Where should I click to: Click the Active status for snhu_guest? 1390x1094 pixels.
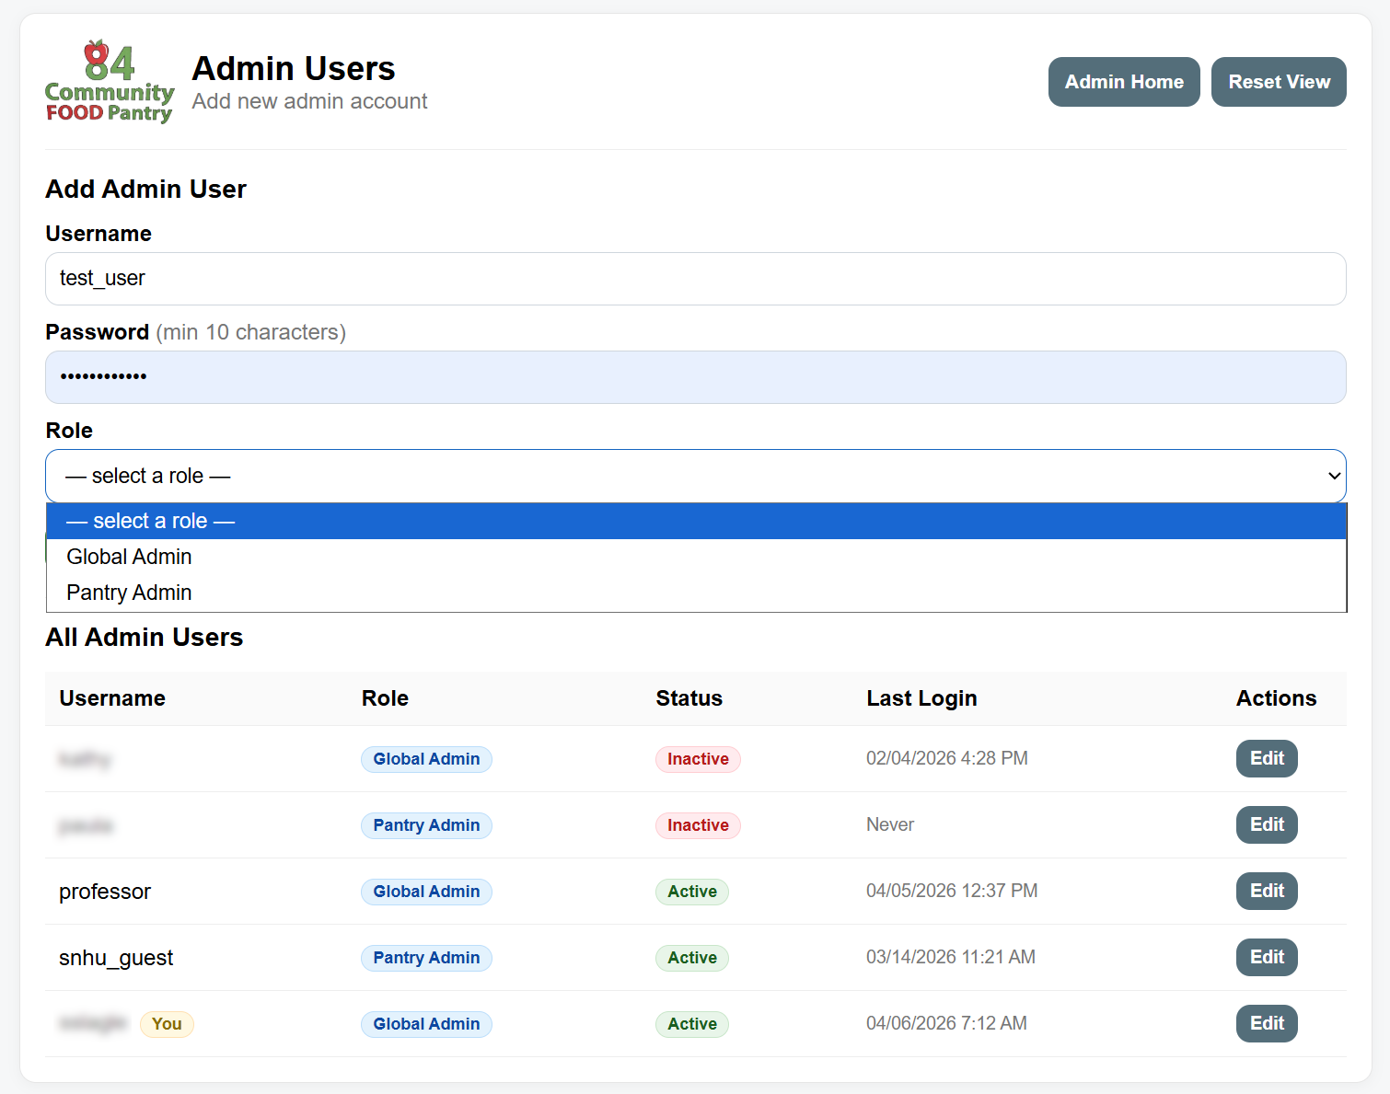692,958
